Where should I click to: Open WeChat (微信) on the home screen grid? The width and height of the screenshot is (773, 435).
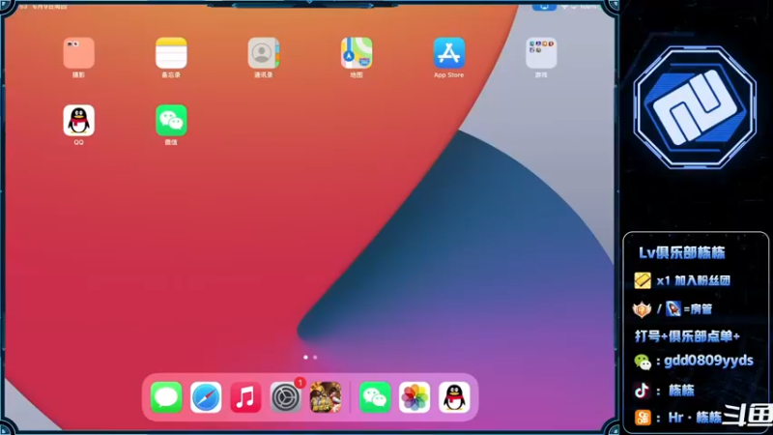171,120
